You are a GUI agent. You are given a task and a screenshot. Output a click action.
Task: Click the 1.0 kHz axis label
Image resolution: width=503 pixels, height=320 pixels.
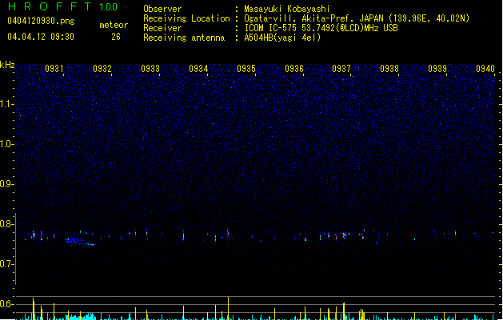(x=7, y=144)
